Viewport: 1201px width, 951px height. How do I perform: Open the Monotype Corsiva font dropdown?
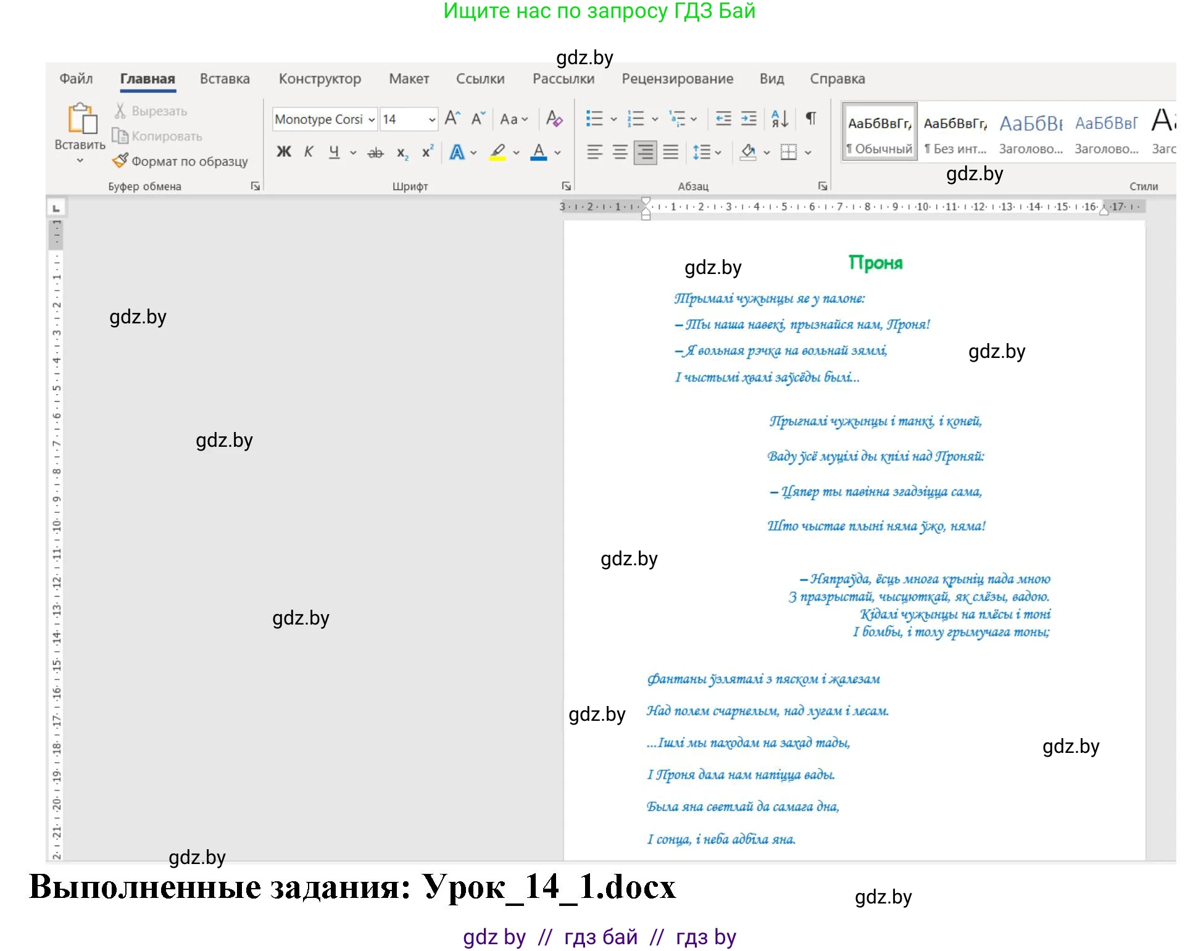(x=372, y=119)
